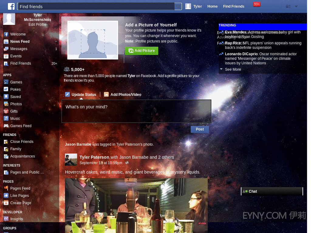Open the Gifts app icon
Viewport: 311px width, 233px height.
click(x=6, y=111)
